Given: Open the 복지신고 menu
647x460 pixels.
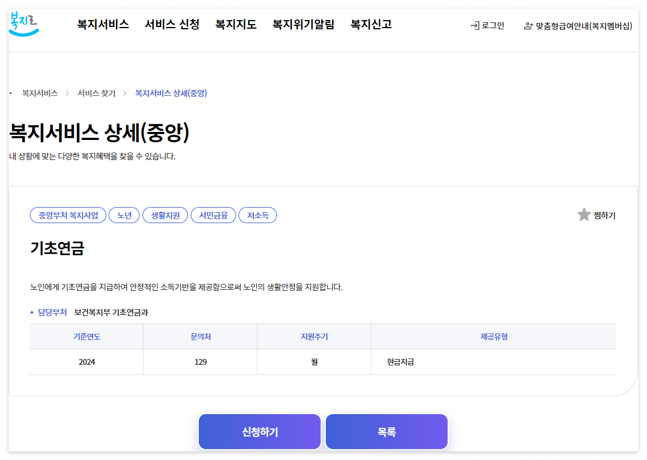Looking at the screenshot, I should [371, 25].
